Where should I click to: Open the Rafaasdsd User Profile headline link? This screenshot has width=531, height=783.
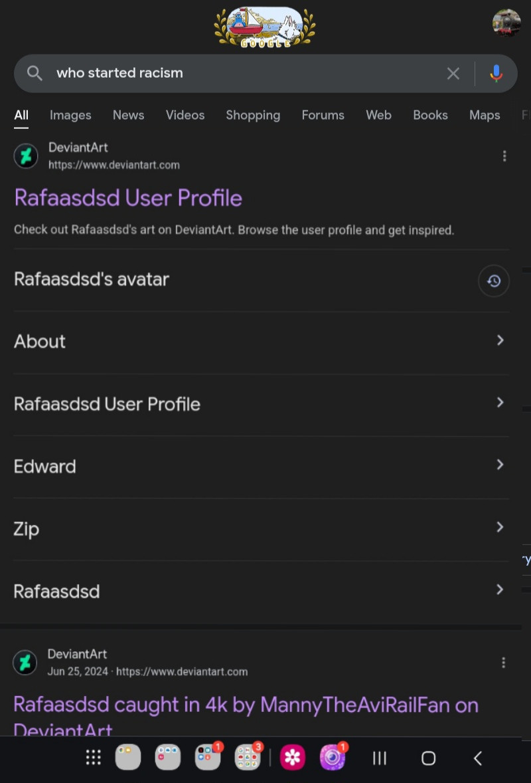tap(128, 198)
